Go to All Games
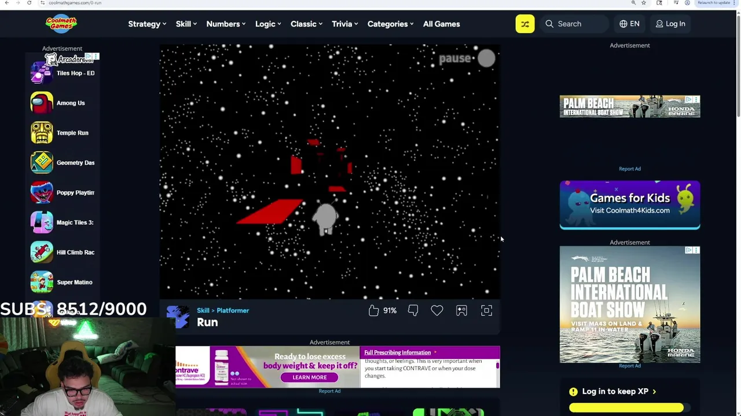The image size is (741, 416). click(x=441, y=24)
